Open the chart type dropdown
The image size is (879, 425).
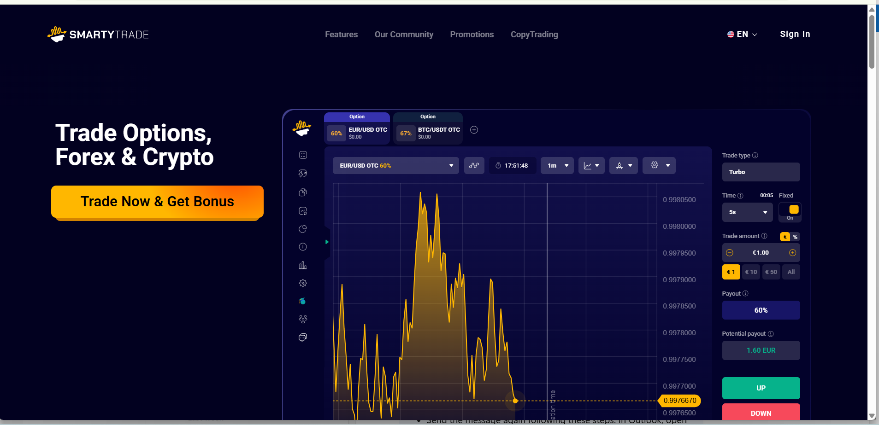pyautogui.click(x=591, y=165)
